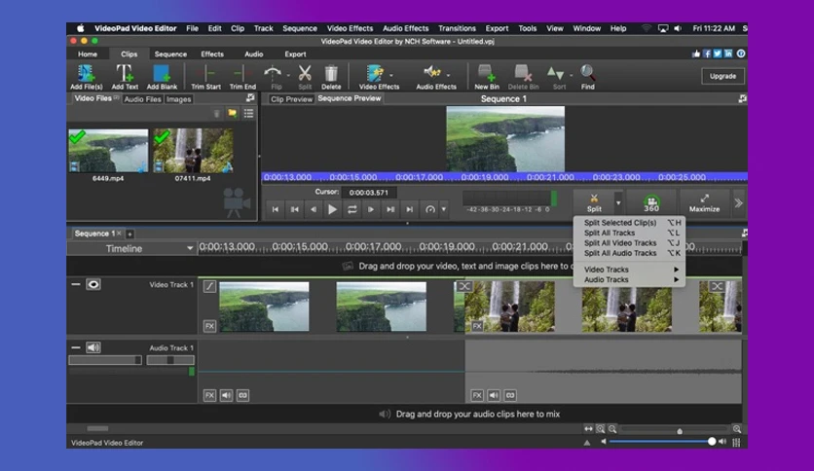Image resolution: width=814 pixels, height=471 pixels.
Task: Select the 07411.mp4 clip thumbnail
Action: click(x=193, y=151)
